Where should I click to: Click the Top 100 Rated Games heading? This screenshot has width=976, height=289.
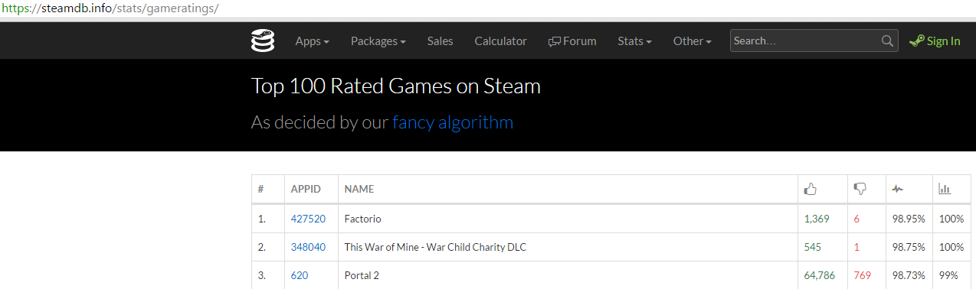pos(396,86)
